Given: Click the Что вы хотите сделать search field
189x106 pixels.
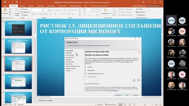Looking at the screenshot, I should [x=99, y=6].
